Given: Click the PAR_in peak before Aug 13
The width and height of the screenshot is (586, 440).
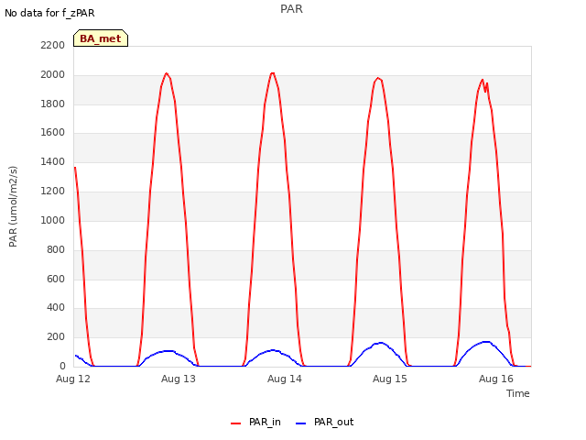Looking at the screenshot, I should pyautogui.click(x=167, y=73).
